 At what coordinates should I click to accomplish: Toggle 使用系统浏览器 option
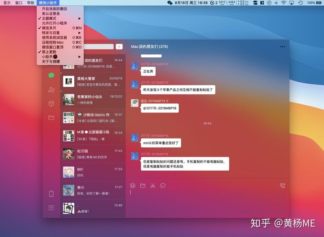point(60,38)
